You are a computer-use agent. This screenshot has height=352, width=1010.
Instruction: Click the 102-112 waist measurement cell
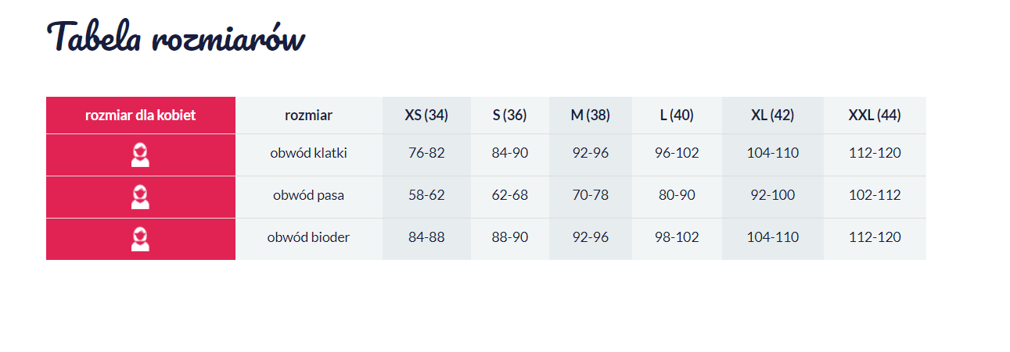(x=875, y=195)
